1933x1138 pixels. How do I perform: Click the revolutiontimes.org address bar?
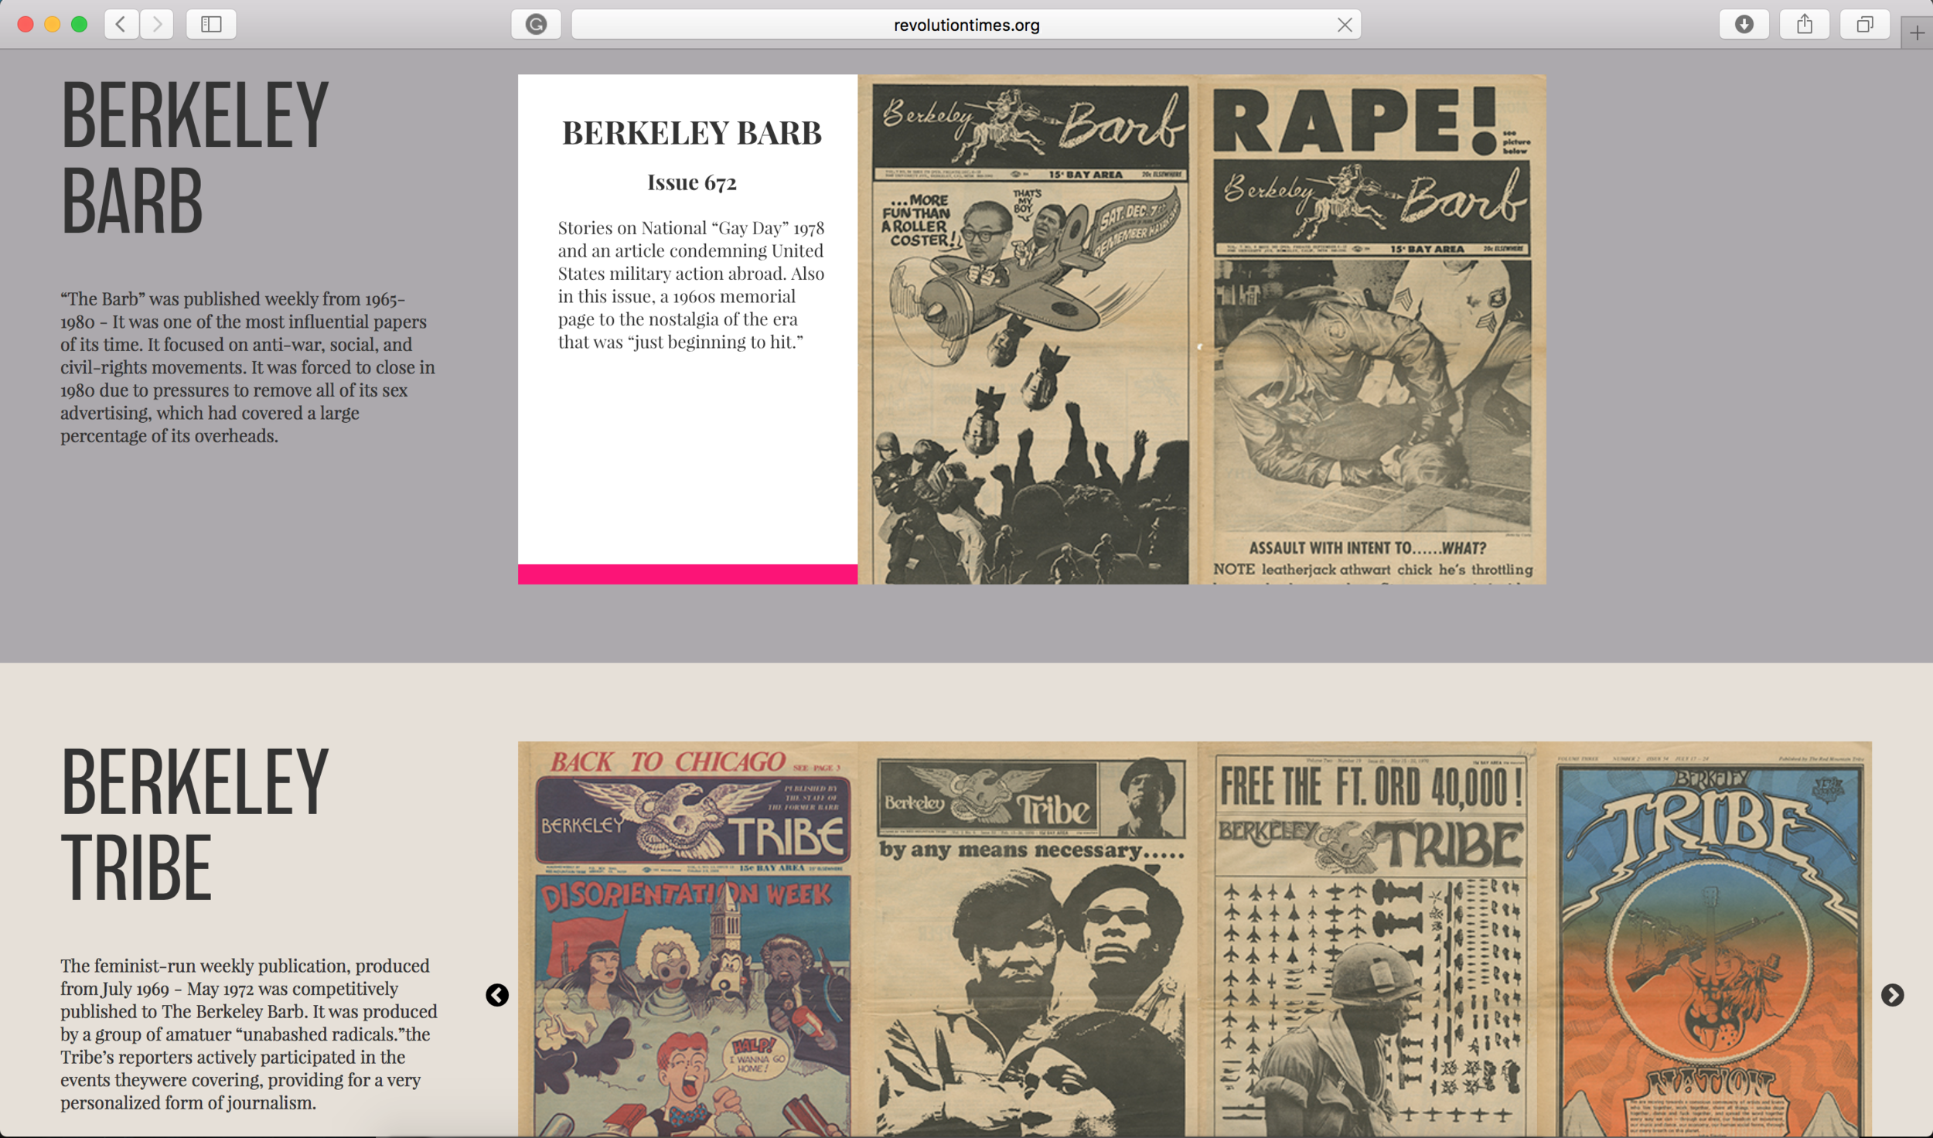pos(965,25)
